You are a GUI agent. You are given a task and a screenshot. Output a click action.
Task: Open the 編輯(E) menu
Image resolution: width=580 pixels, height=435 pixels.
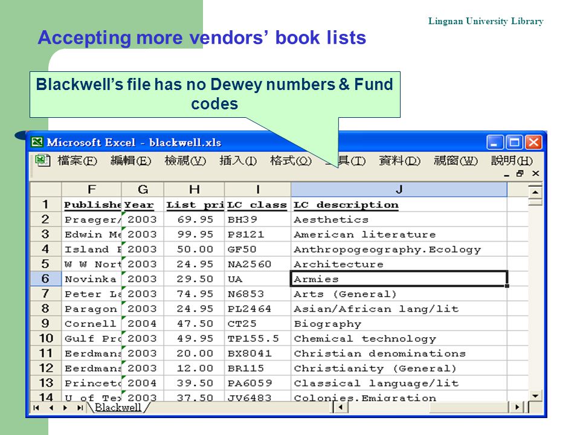130,161
